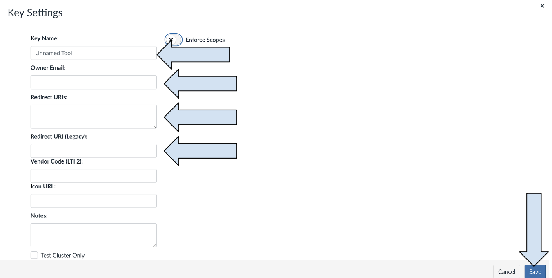Screen dimensions: 552x278
Task: Toggle the Enforce Scopes switch
Action: point(174,40)
